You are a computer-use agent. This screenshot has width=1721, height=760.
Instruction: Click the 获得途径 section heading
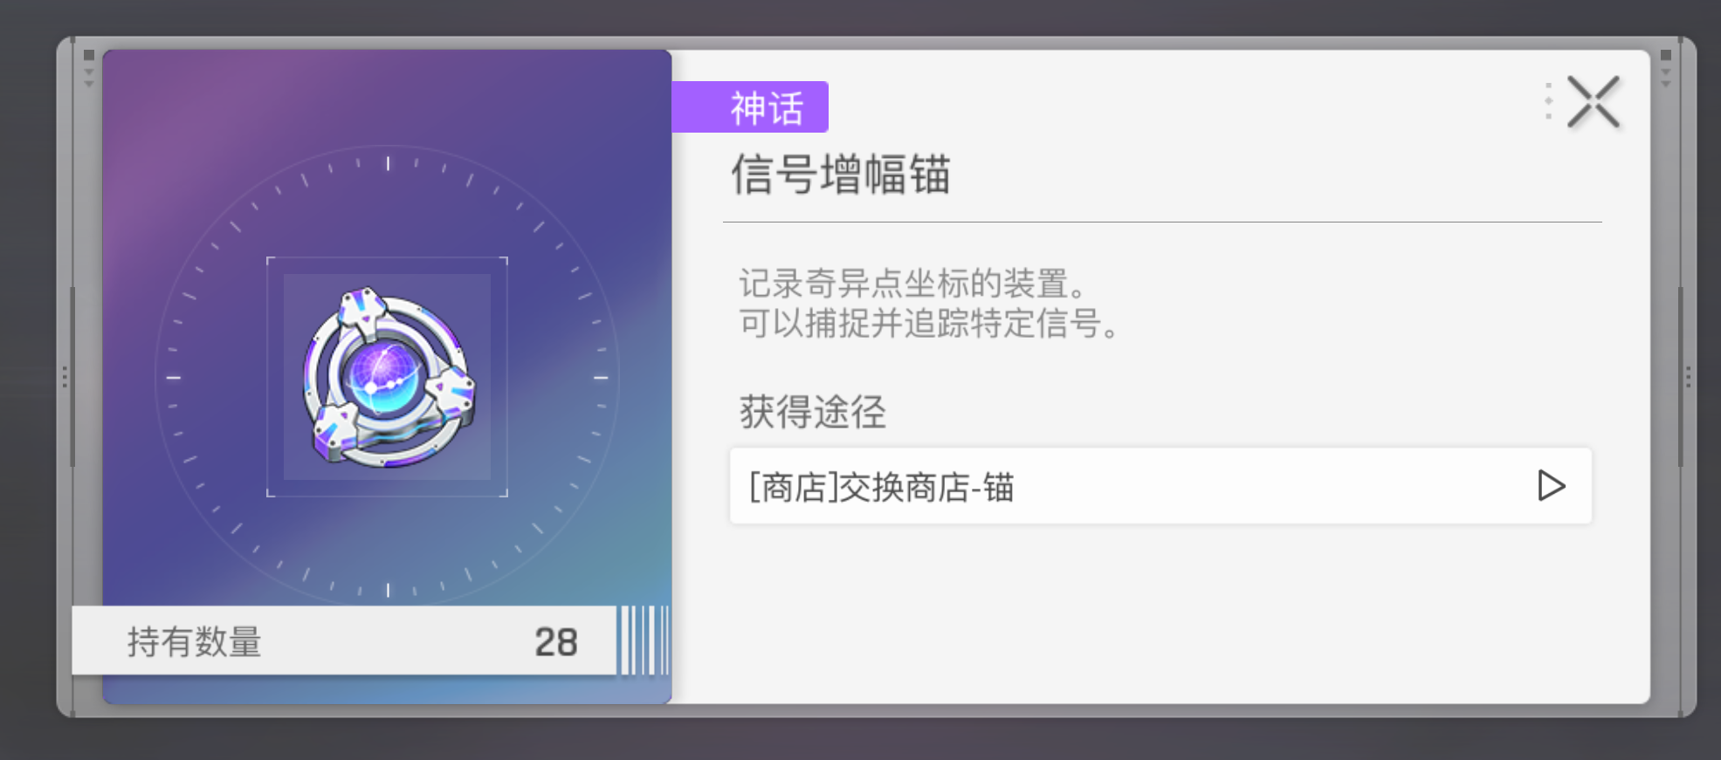(812, 412)
